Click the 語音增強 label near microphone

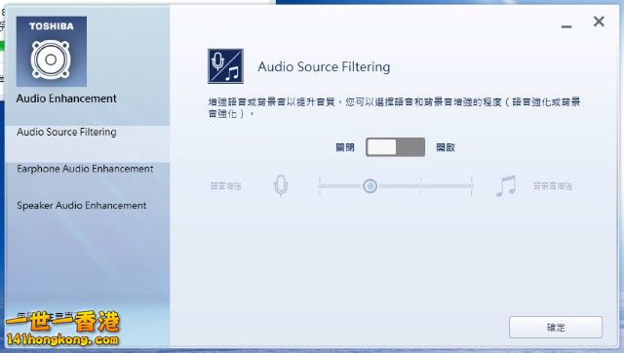(225, 186)
